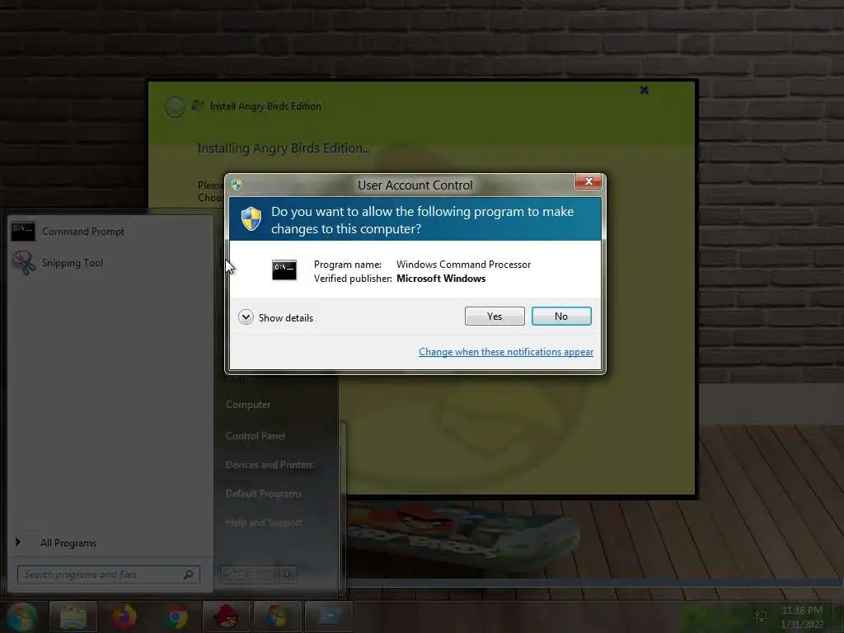Click the 'Installing Angry Birds Edition...' heading
The width and height of the screenshot is (844, 633).
point(284,148)
